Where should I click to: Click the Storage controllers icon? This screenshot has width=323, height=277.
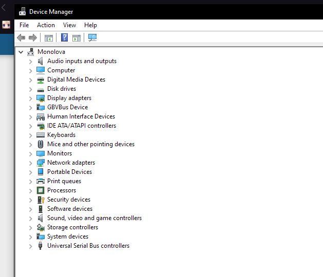click(x=41, y=227)
